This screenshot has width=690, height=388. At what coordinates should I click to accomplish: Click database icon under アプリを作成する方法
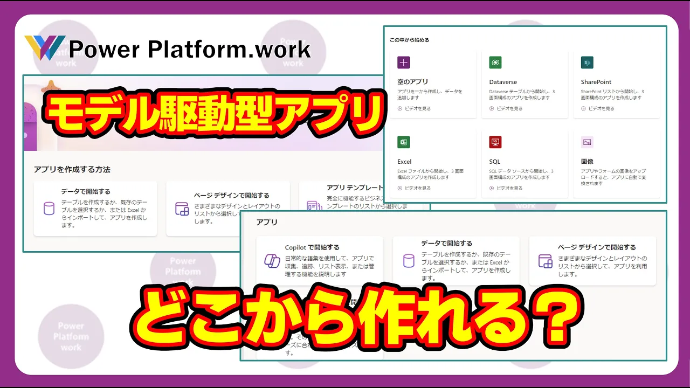click(x=49, y=208)
